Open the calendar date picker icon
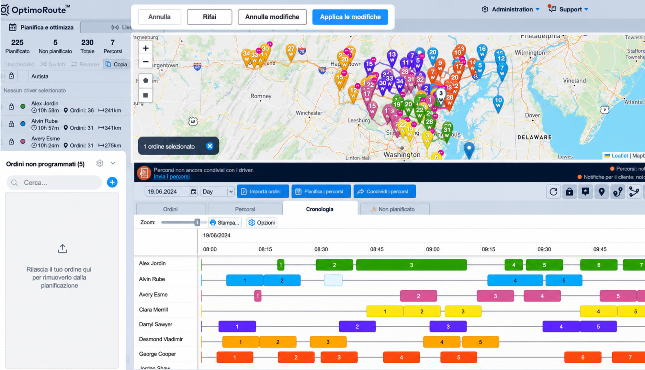The image size is (645, 370). tap(194, 191)
